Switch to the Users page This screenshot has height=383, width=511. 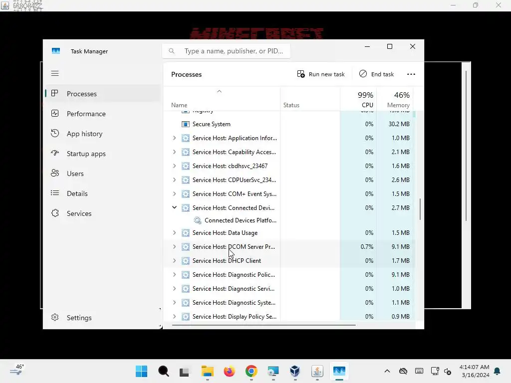pos(103,174)
